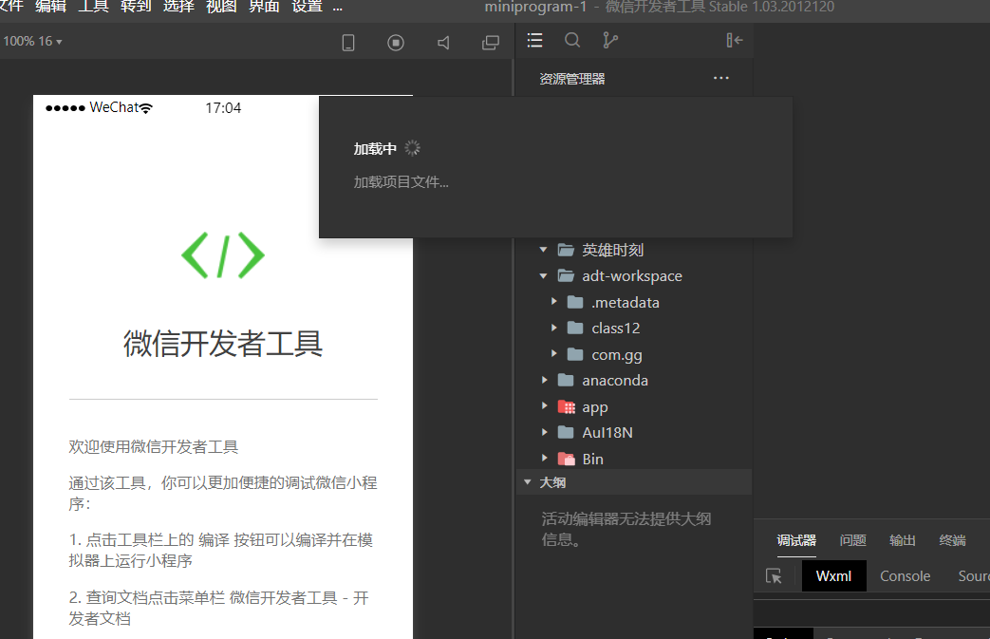The height and width of the screenshot is (639, 990).
Task: Switch to the 输出 tab
Action: tap(903, 540)
